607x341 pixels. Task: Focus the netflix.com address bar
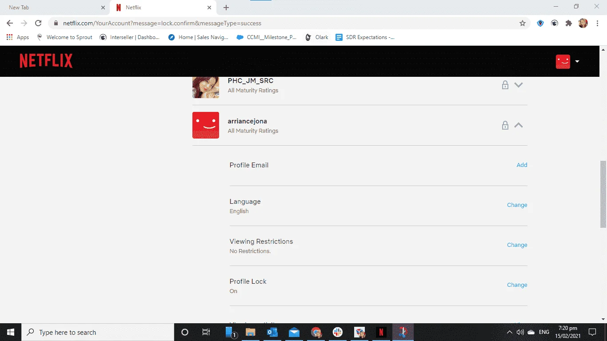click(289, 23)
